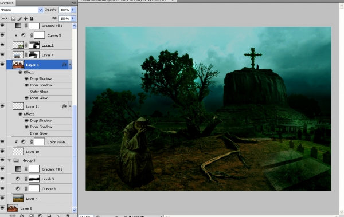Click the Create New Layer icon
This screenshot has width=344, height=217.
pyautogui.click(x=58, y=216)
